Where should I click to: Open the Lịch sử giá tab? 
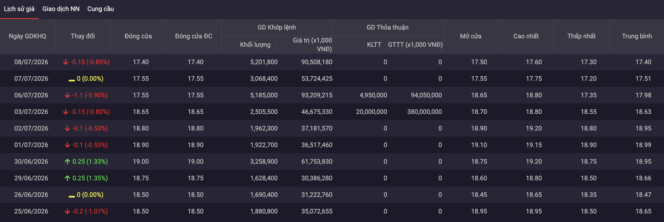coord(19,9)
